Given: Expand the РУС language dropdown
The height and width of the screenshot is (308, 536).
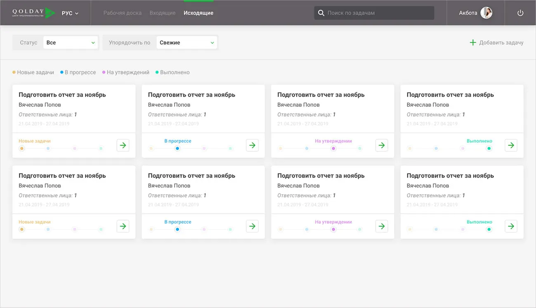Looking at the screenshot, I should pos(70,13).
